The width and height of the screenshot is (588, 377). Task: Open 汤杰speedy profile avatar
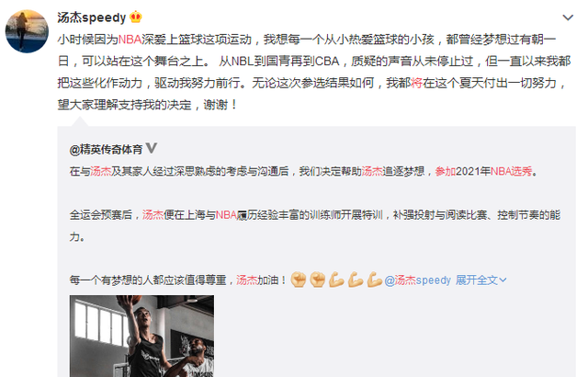coord(27,31)
